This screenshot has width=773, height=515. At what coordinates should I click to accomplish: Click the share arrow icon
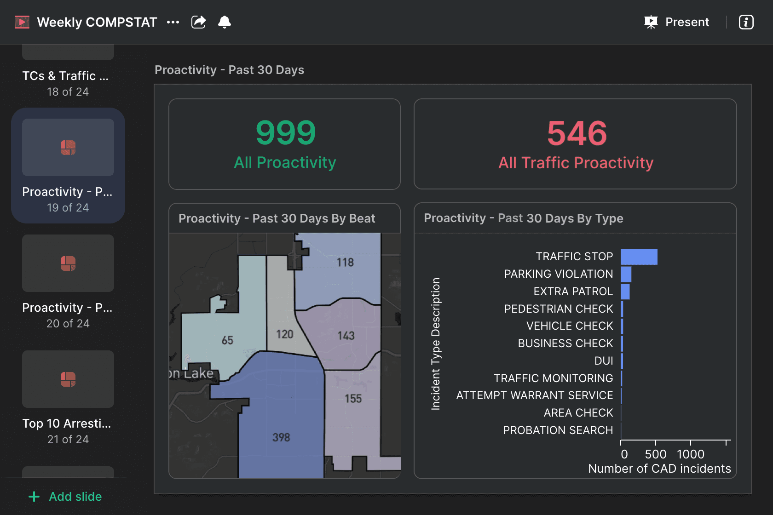[199, 22]
